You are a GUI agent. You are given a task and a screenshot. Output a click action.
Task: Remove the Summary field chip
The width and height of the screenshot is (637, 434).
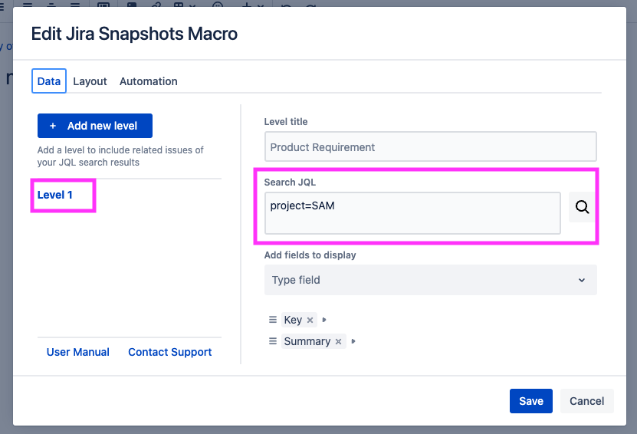pyautogui.click(x=338, y=342)
